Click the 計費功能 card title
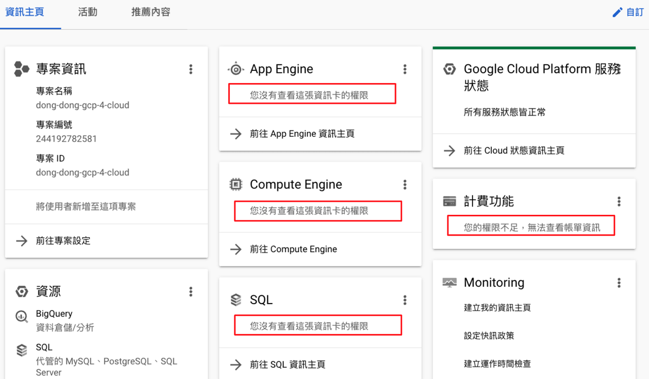Image resolution: width=649 pixels, height=379 pixels. (489, 202)
